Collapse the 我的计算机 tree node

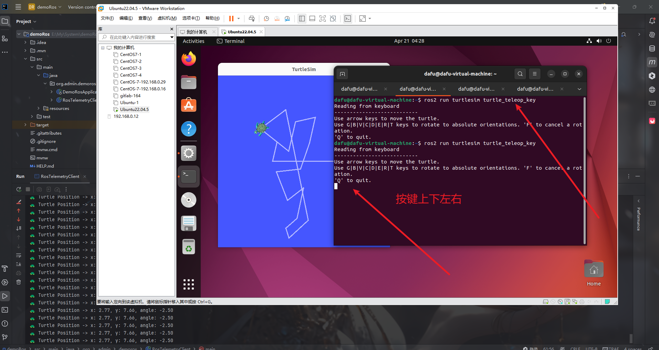pos(103,48)
